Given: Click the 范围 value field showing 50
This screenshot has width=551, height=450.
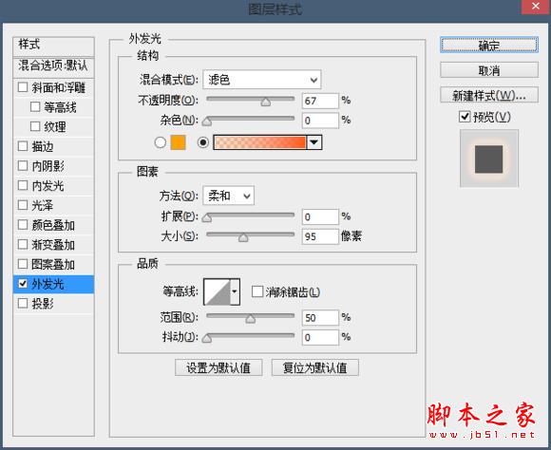Looking at the screenshot, I should coord(320,318).
